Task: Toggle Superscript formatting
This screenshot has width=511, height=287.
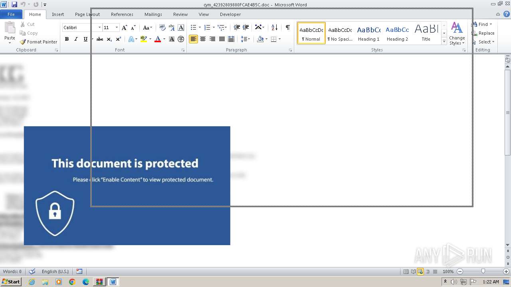Action: click(118, 39)
